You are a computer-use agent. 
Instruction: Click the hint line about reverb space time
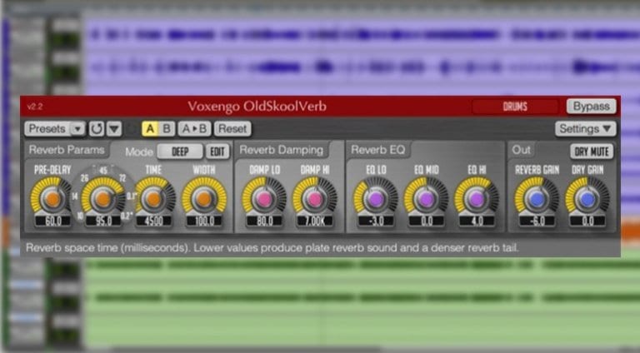pos(272,248)
